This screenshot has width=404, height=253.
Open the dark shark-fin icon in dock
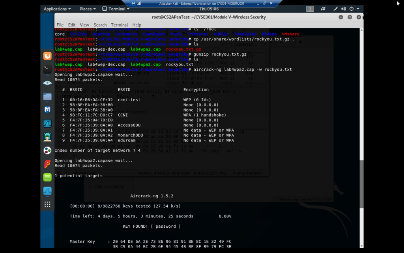tap(47, 123)
